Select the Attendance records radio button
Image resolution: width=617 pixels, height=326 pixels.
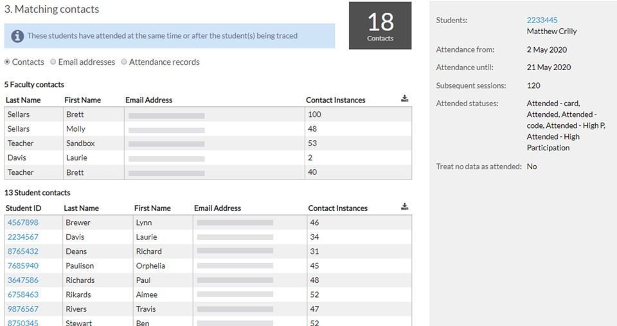(x=124, y=62)
